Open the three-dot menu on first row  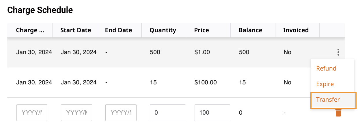(x=338, y=52)
